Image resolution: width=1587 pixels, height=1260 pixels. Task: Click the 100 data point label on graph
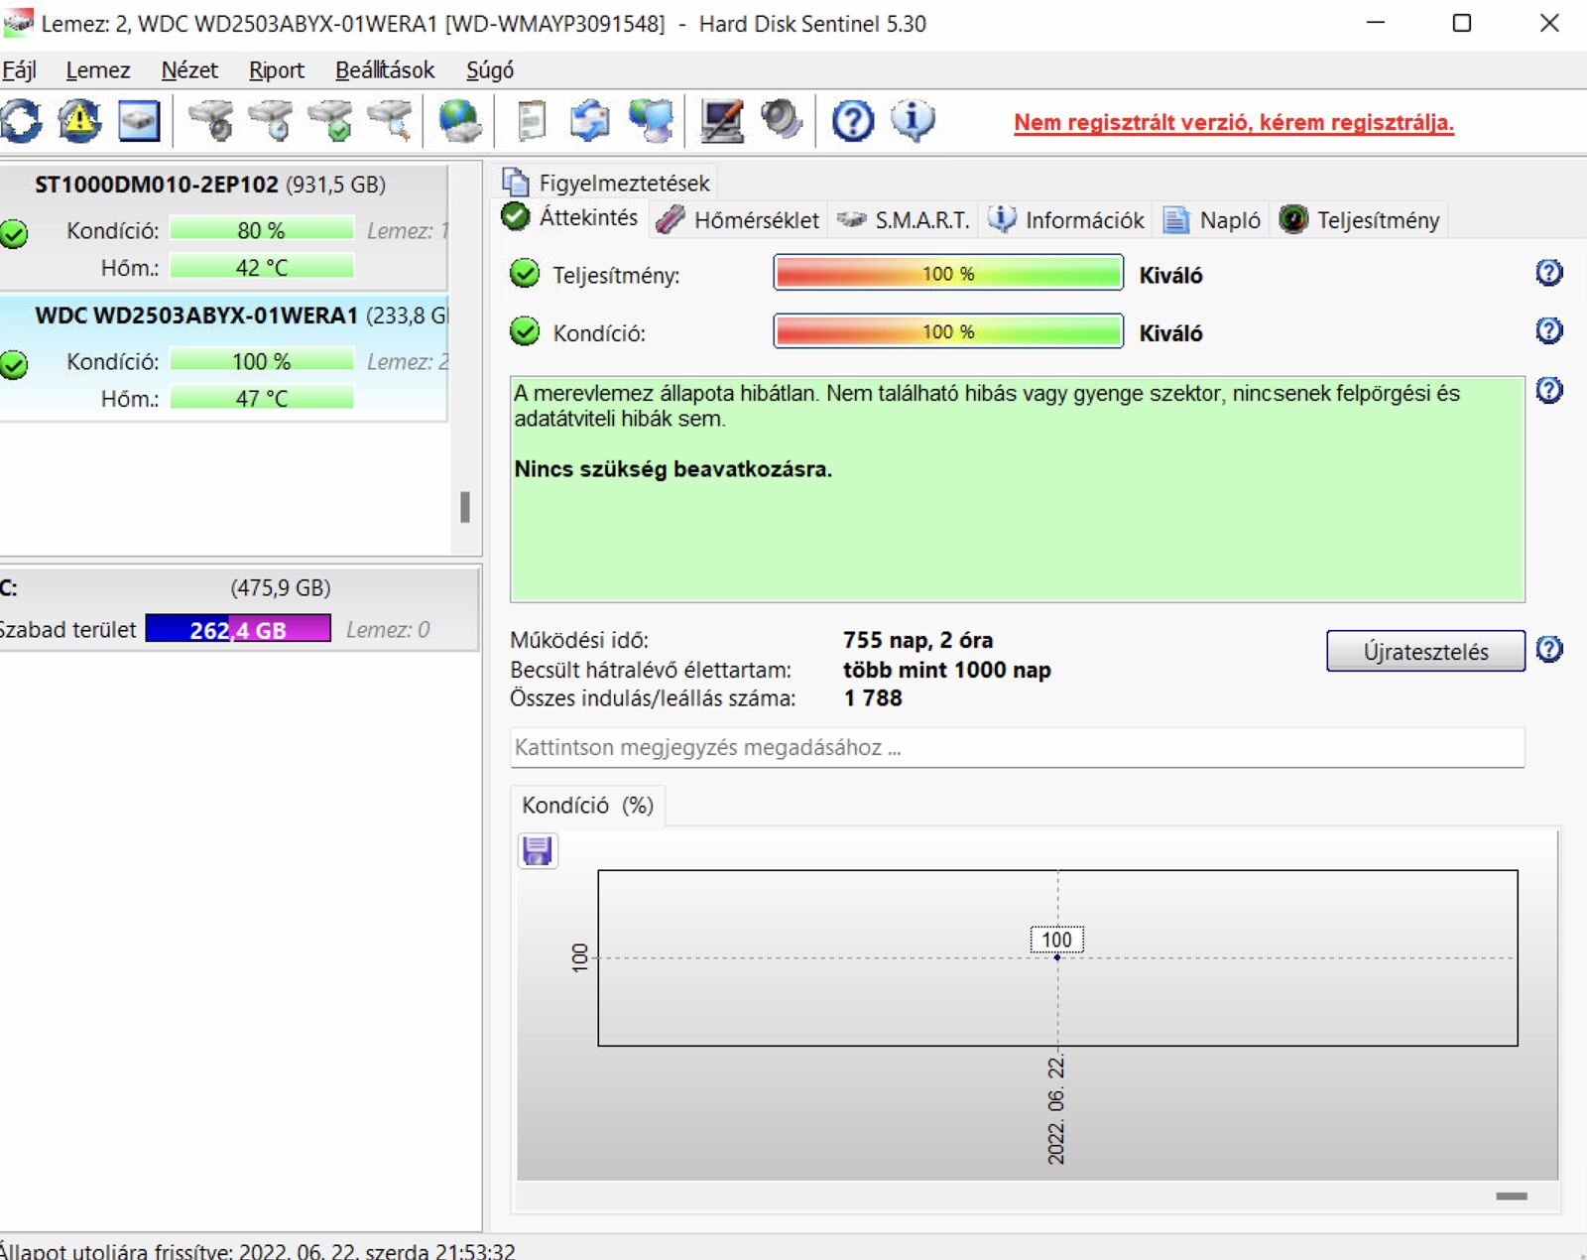pyautogui.click(x=1056, y=940)
